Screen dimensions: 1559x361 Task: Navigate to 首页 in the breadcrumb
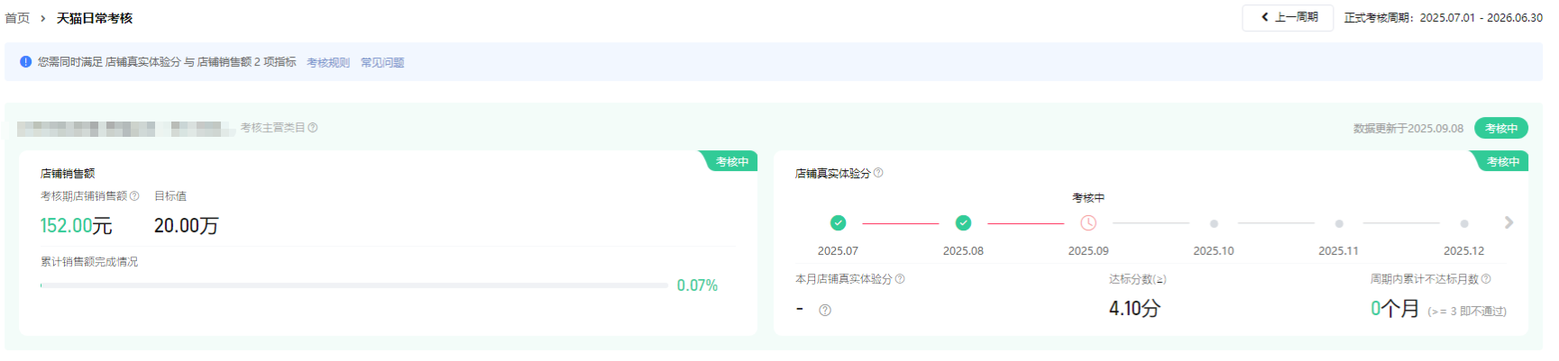point(17,18)
